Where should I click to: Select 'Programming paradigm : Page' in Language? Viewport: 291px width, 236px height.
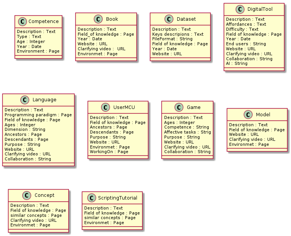click(x=38, y=115)
